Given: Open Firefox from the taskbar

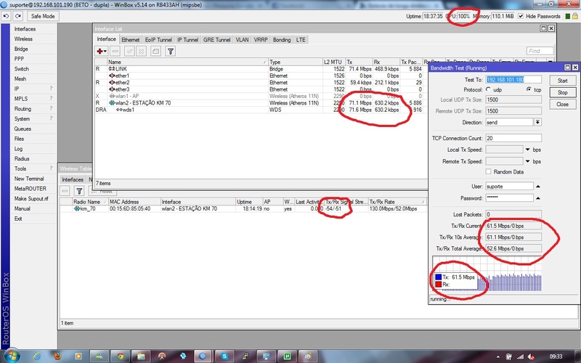Looking at the screenshot, I should [x=57, y=356].
